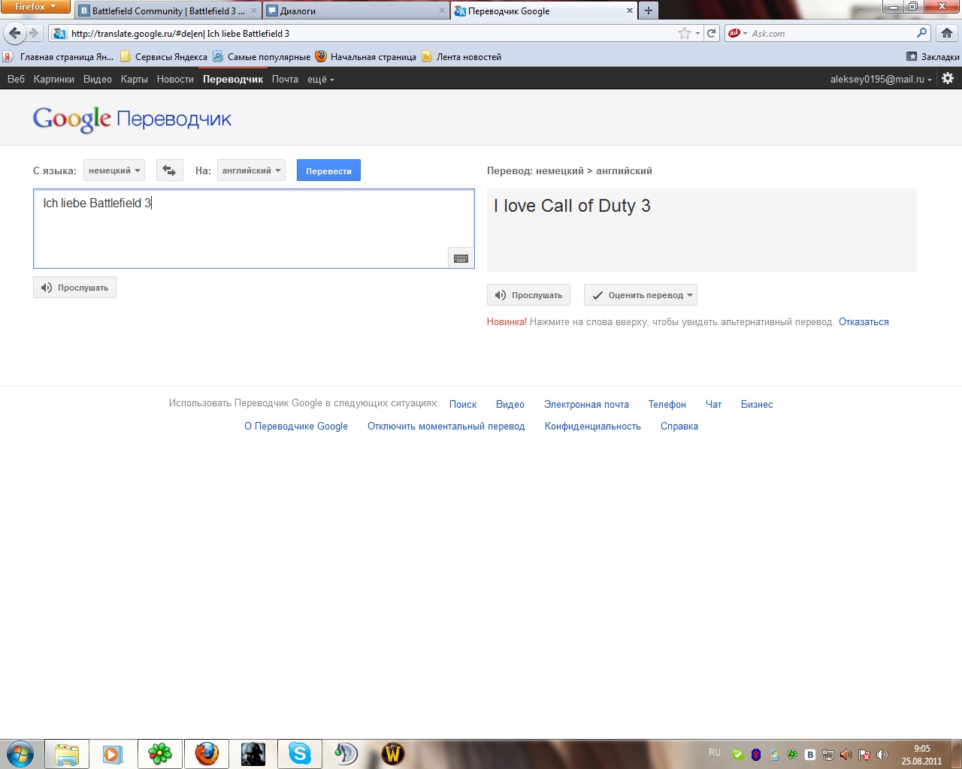The width and height of the screenshot is (962, 769).
Task: Open Картинки in the Google bar
Action: click(x=54, y=79)
